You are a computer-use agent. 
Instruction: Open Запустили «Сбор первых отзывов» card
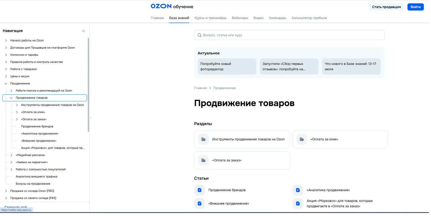tap(289, 67)
